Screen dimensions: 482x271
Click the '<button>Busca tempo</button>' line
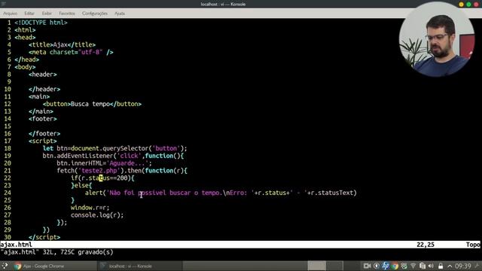[92, 104]
